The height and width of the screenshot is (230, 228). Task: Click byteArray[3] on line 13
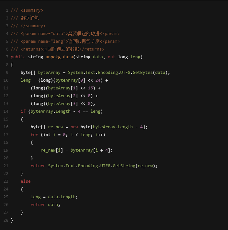63,104
